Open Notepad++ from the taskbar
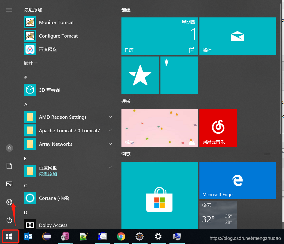 coord(84,236)
